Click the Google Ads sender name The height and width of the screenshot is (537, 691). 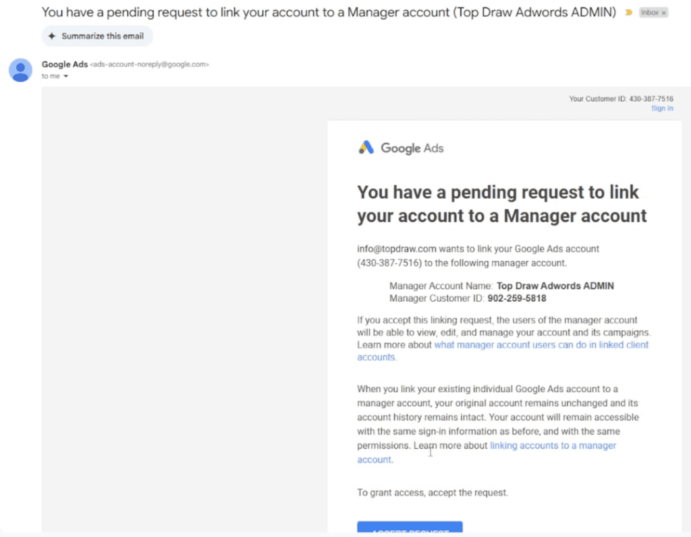(65, 64)
